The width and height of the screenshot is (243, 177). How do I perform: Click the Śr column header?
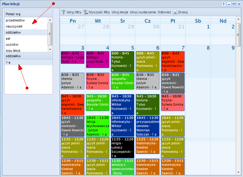[123, 21]
